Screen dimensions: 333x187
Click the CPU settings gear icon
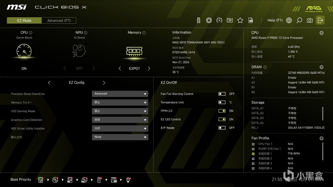click(322, 33)
